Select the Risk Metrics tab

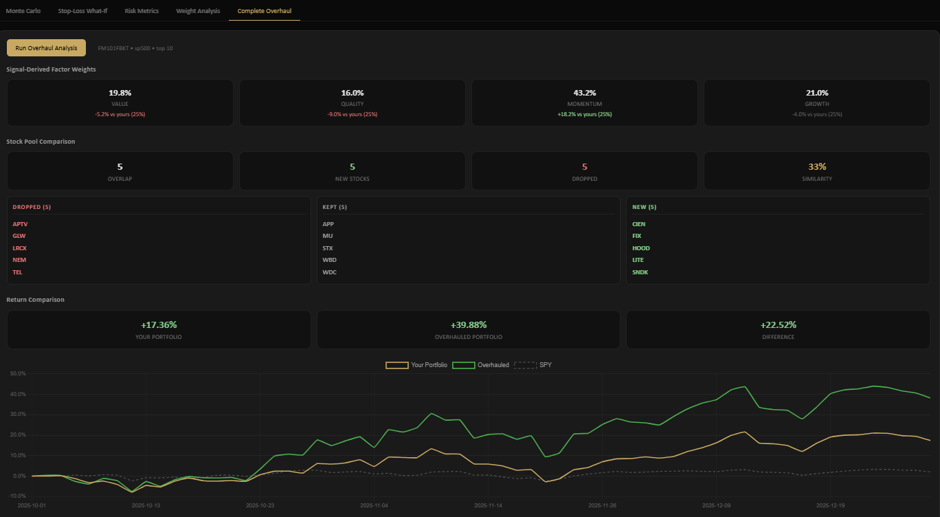point(141,10)
